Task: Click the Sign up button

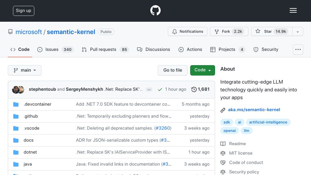Action: point(24,11)
